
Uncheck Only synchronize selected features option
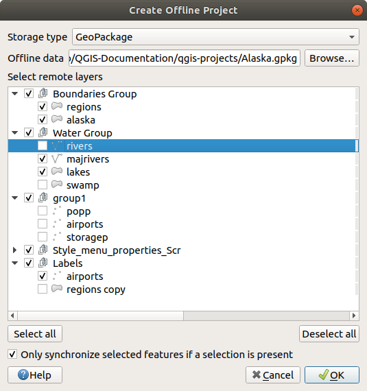pyautogui.click(x=12, y=355)
